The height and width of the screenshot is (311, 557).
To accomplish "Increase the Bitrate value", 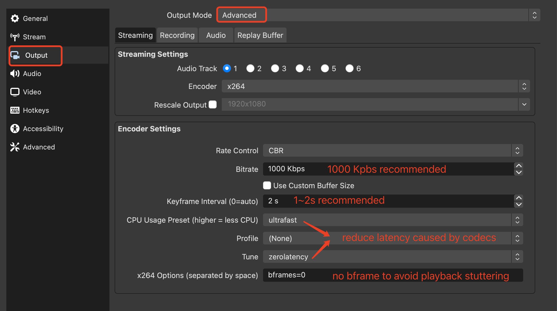I will (x=519, y=166).
